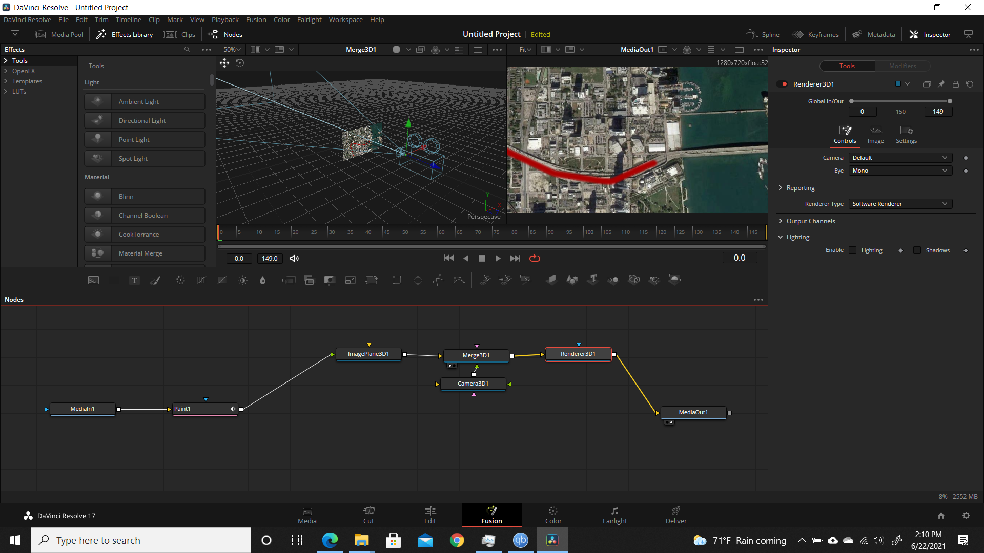Lock the Renderer3D1 tool
Screen dimensions: 984x553
point(955,84)
